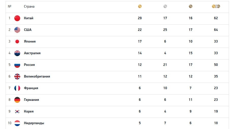Click the Japan flag icon

tap(17, 42)
